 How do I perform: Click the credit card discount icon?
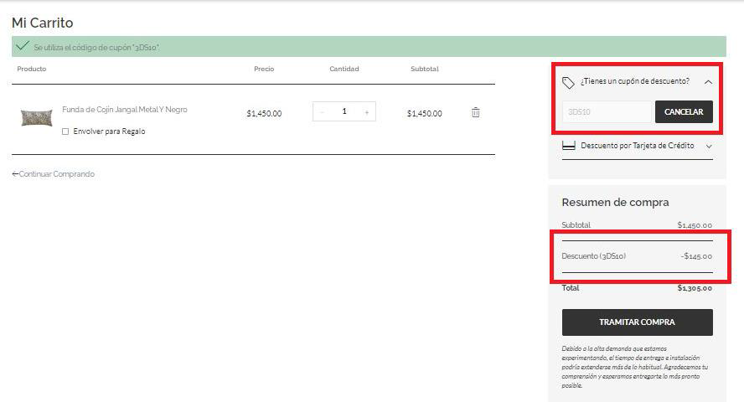pyautogui.click(x=568, y=146)
